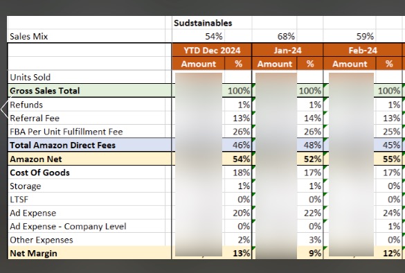The width and height of the screenshot is (405, 273).
Task: Click the Storage row label
Action: (26, 186)
